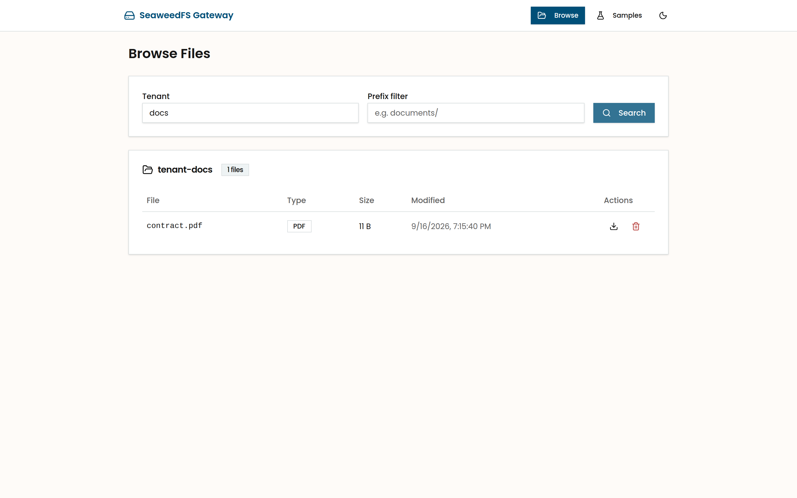Click the SeaweedFS Gateway drive logo icon
797x498 pixels.
(130, 15)
